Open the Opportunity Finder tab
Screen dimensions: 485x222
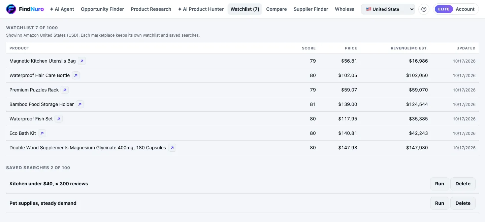102,9
